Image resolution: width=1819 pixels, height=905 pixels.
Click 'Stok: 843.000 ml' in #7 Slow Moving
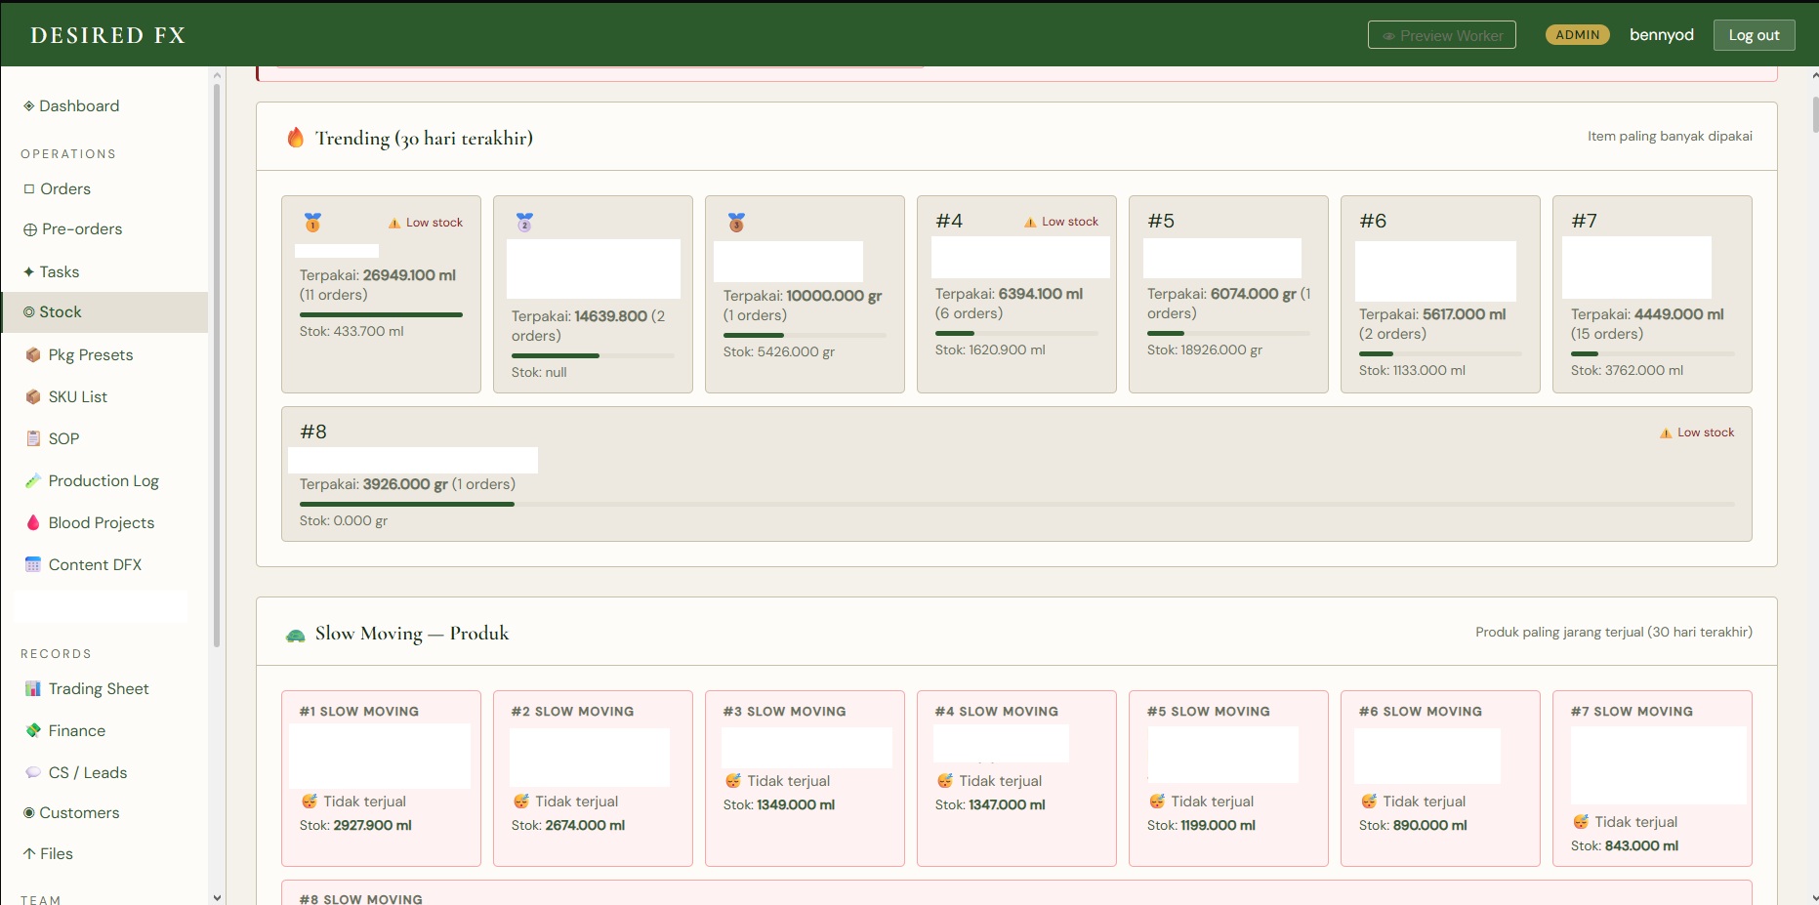tap(1625, 845)
